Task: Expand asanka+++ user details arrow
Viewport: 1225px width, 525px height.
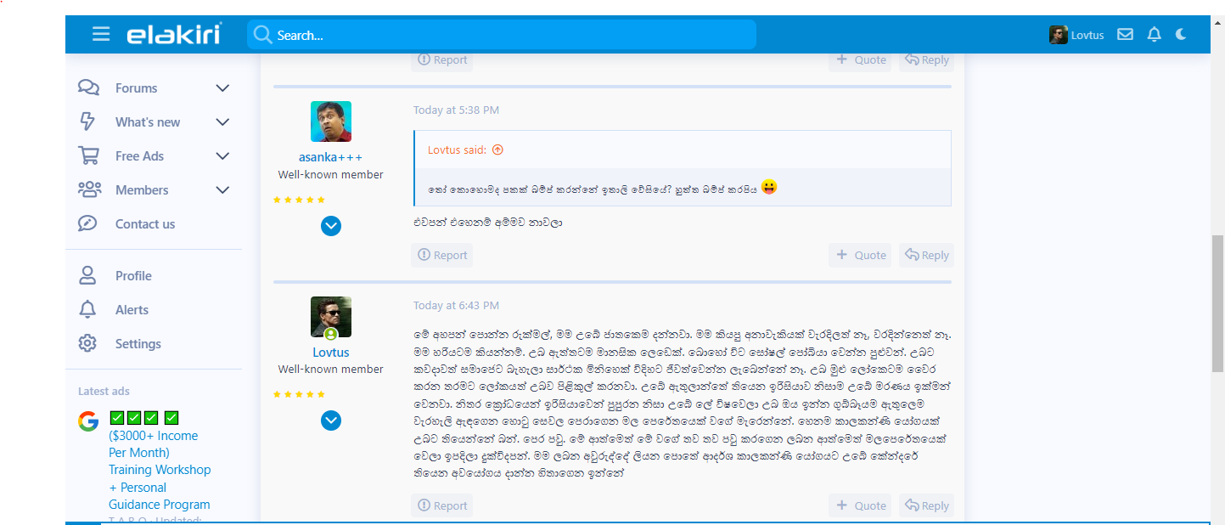Action: click(331, 226)
